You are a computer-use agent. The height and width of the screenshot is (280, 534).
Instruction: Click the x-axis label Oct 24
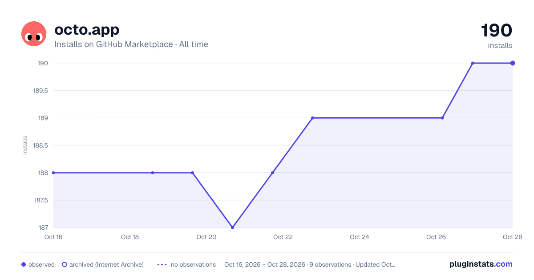tap(360, 237)
